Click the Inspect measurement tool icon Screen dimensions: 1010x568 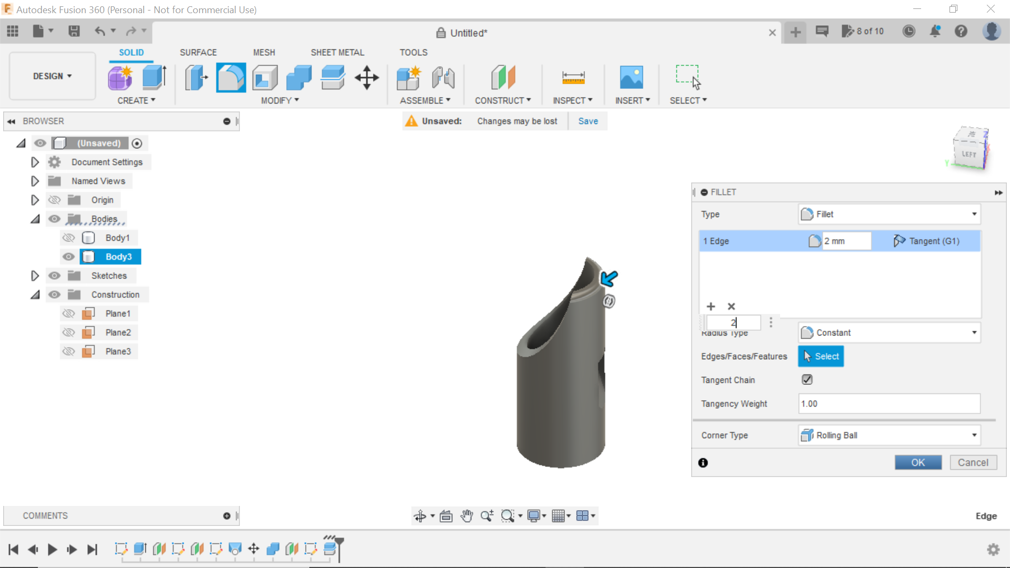pos(573,77)
